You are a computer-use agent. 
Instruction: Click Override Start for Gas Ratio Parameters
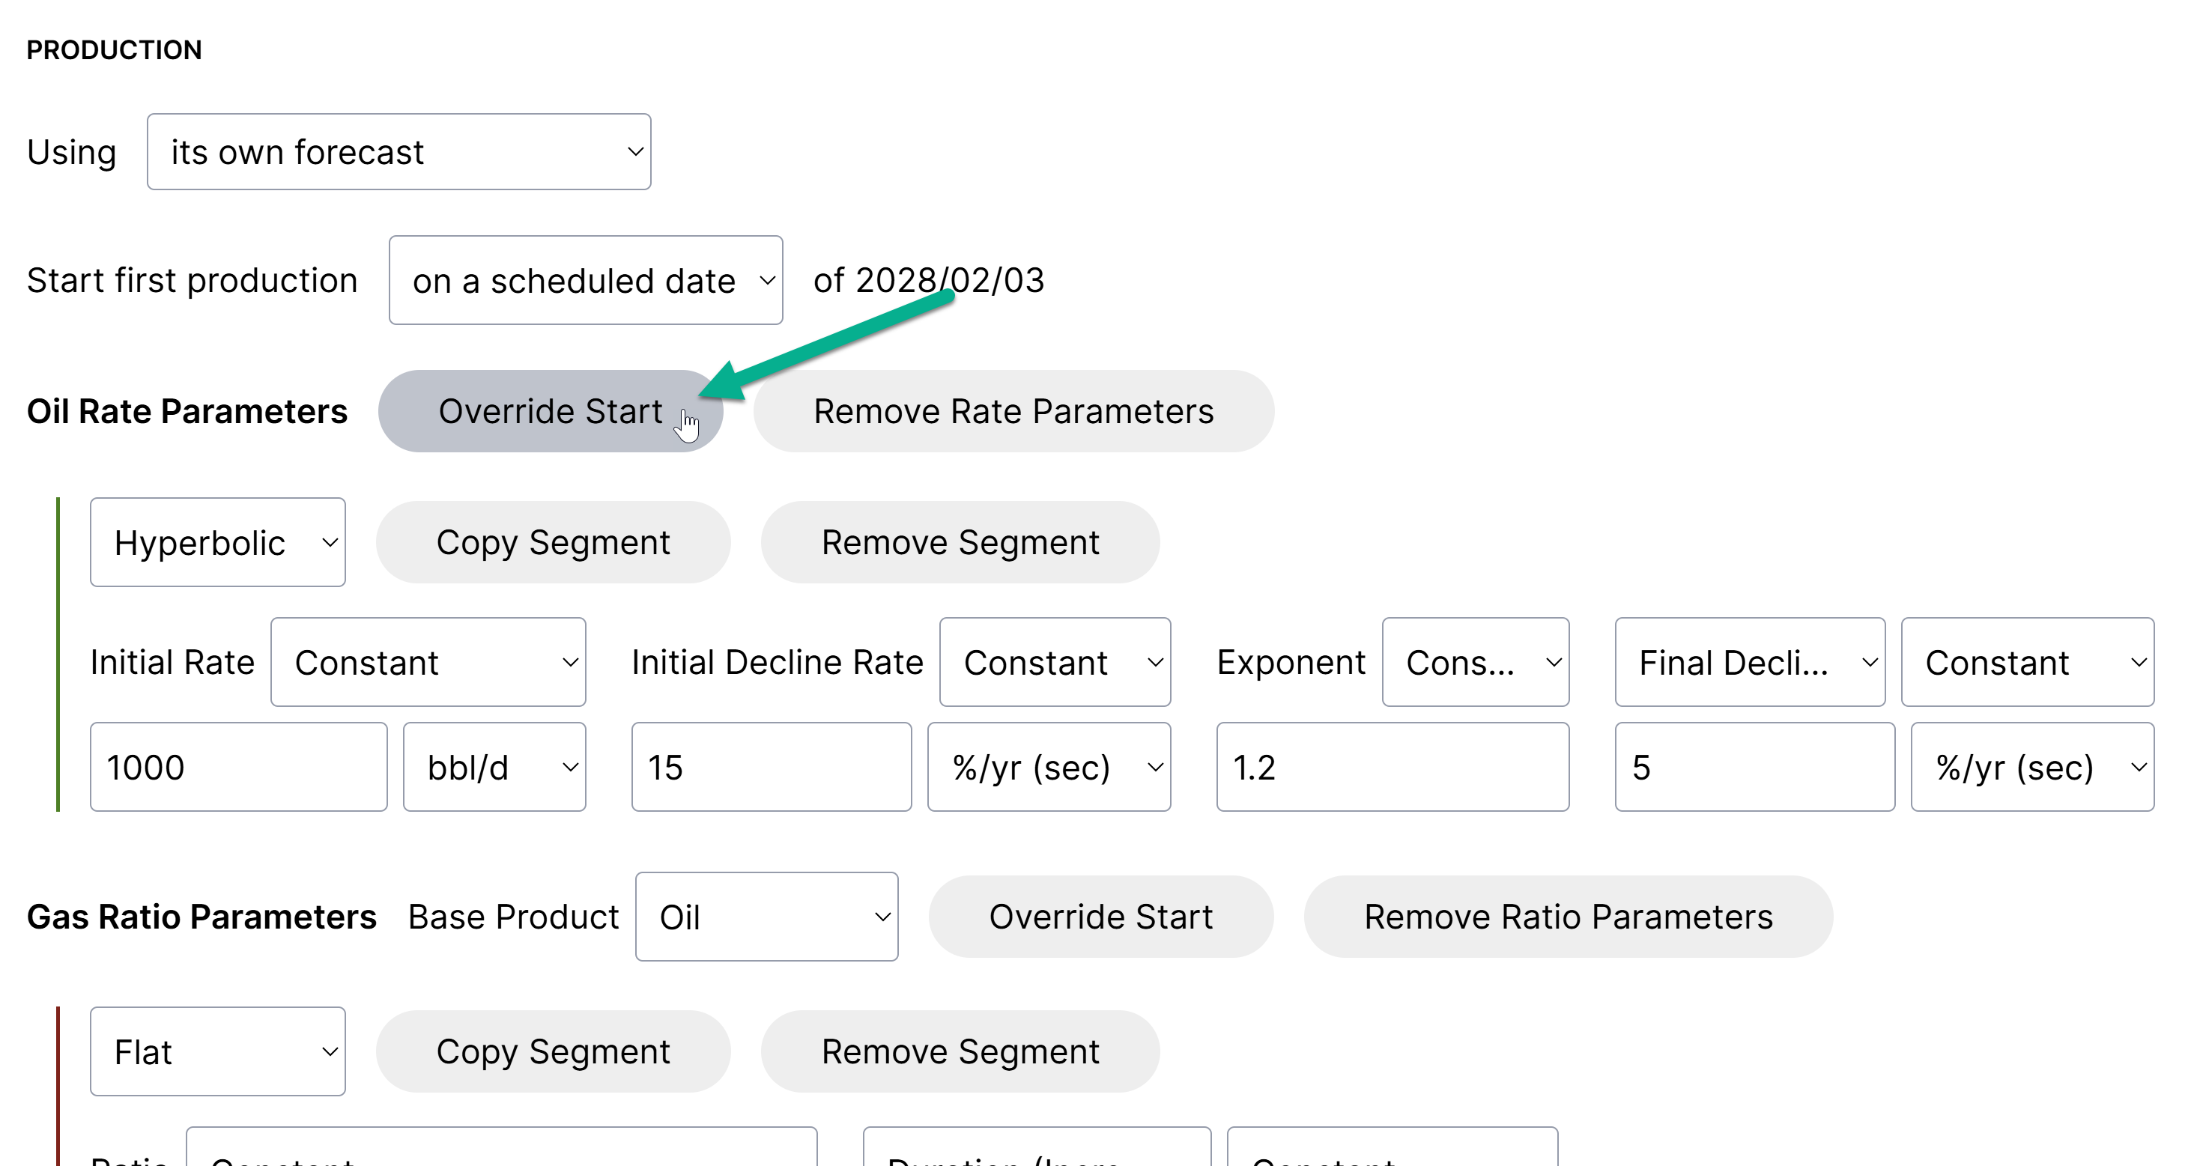(x=1100, y=917)
